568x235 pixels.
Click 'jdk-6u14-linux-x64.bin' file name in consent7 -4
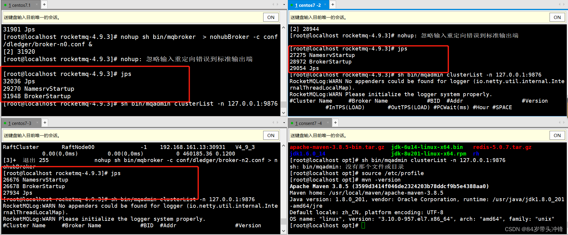tap(427, 147)
